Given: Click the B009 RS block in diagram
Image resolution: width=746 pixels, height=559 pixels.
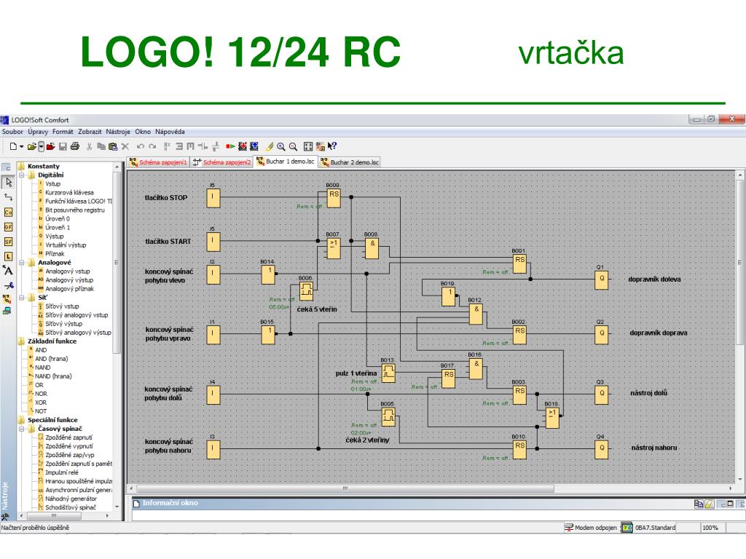Looking at the screenshot, I should (334, 198).
